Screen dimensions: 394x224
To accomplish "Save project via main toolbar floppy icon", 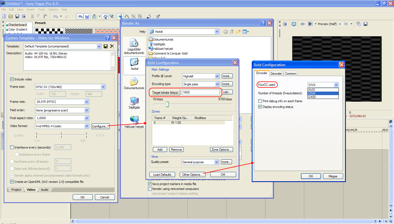I will (17, 16).
